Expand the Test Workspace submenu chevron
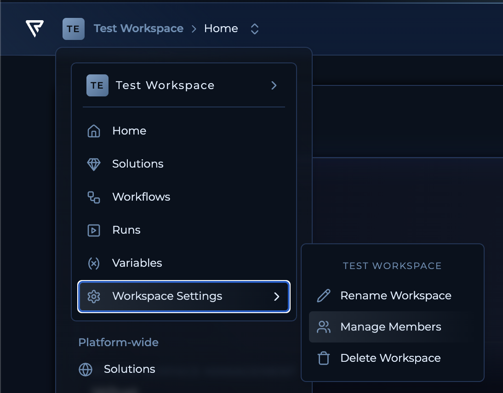Viewport: 503px width, 393px height. (274, 85)
